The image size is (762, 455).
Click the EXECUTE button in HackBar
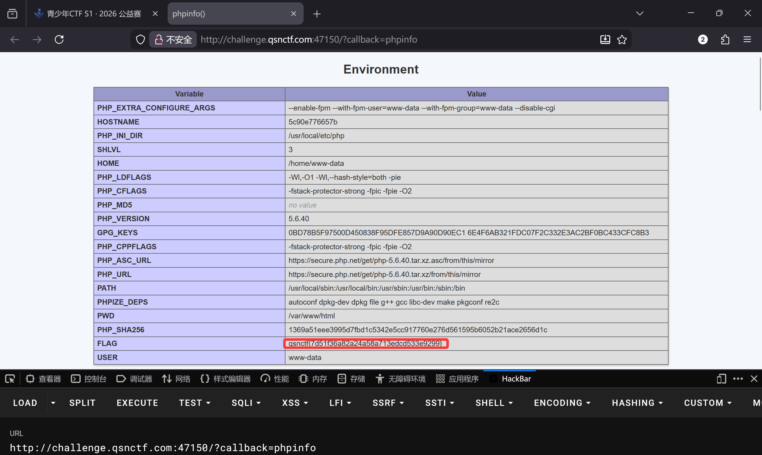(137, 403)
